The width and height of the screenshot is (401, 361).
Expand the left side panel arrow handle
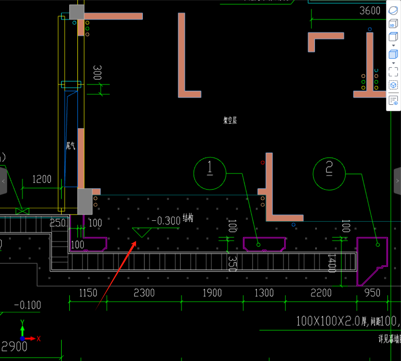pos(3,181)
